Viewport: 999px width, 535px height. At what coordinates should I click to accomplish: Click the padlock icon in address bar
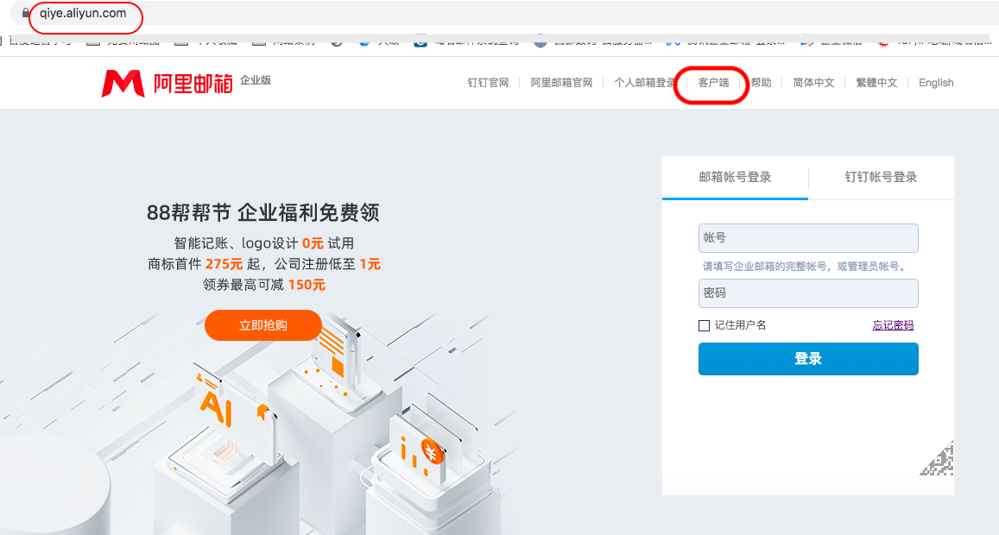pos(26,13)
